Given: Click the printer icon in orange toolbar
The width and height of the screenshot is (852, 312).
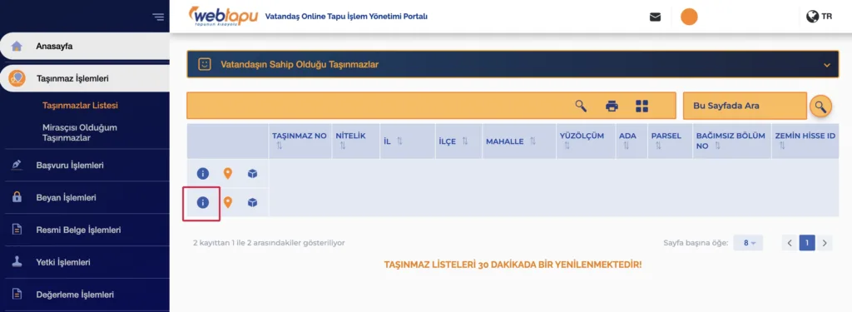Looking at the screenshot, I should (x=612, y=106).
